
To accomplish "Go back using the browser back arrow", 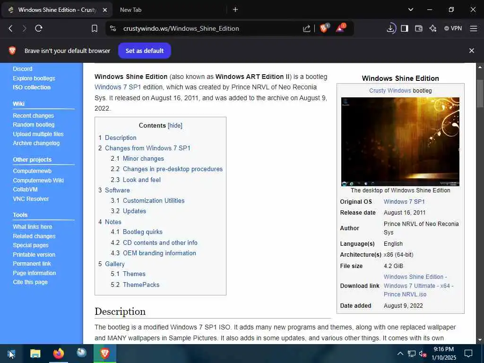I will tap(10, 28).
